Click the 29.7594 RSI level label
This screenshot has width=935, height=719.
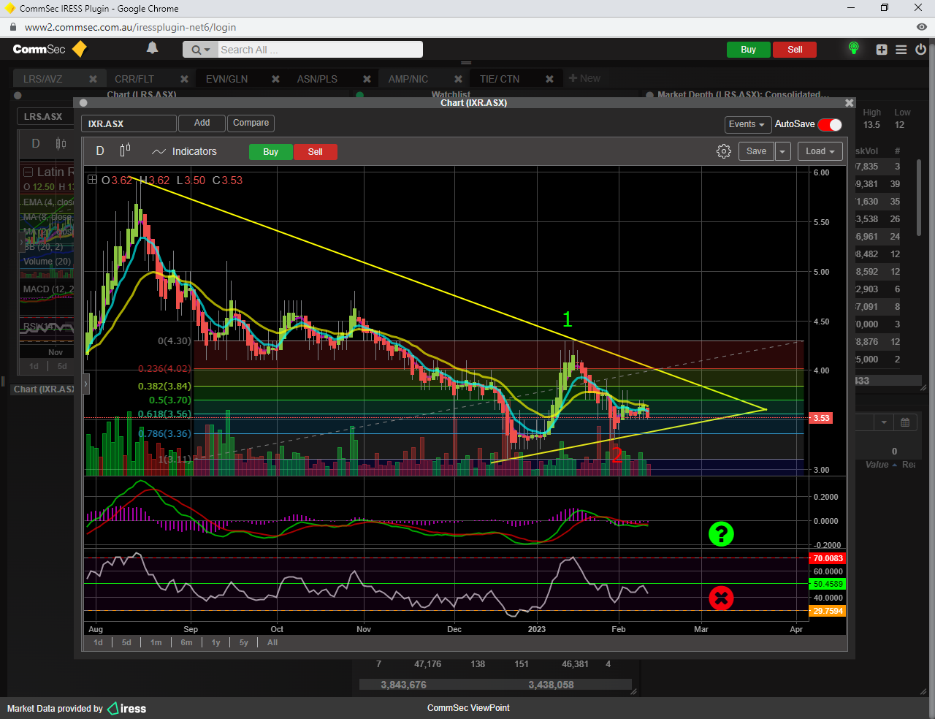[x=828, y=611]
